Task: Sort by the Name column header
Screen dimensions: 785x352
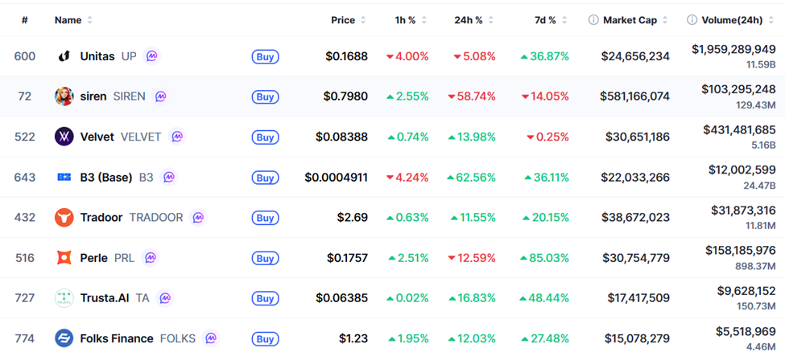Action: [68, 20]
